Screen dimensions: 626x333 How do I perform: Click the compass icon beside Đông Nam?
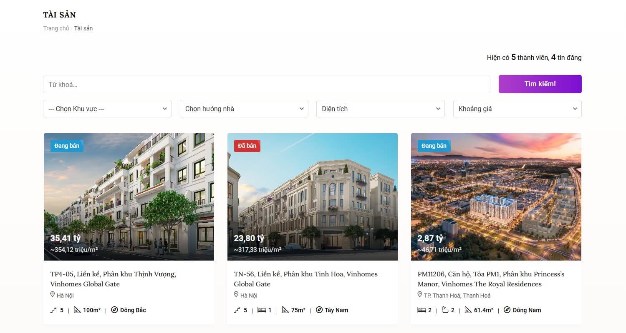pyautogui.click(x=507, y=310)
